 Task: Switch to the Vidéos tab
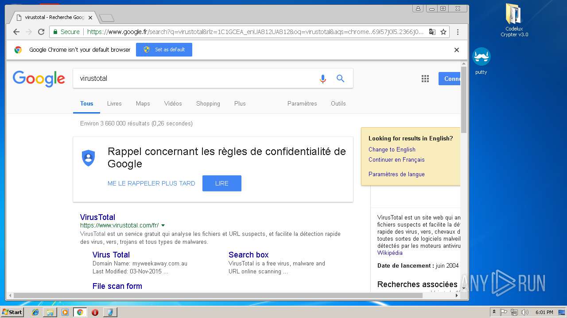click(x=173, y=103)
